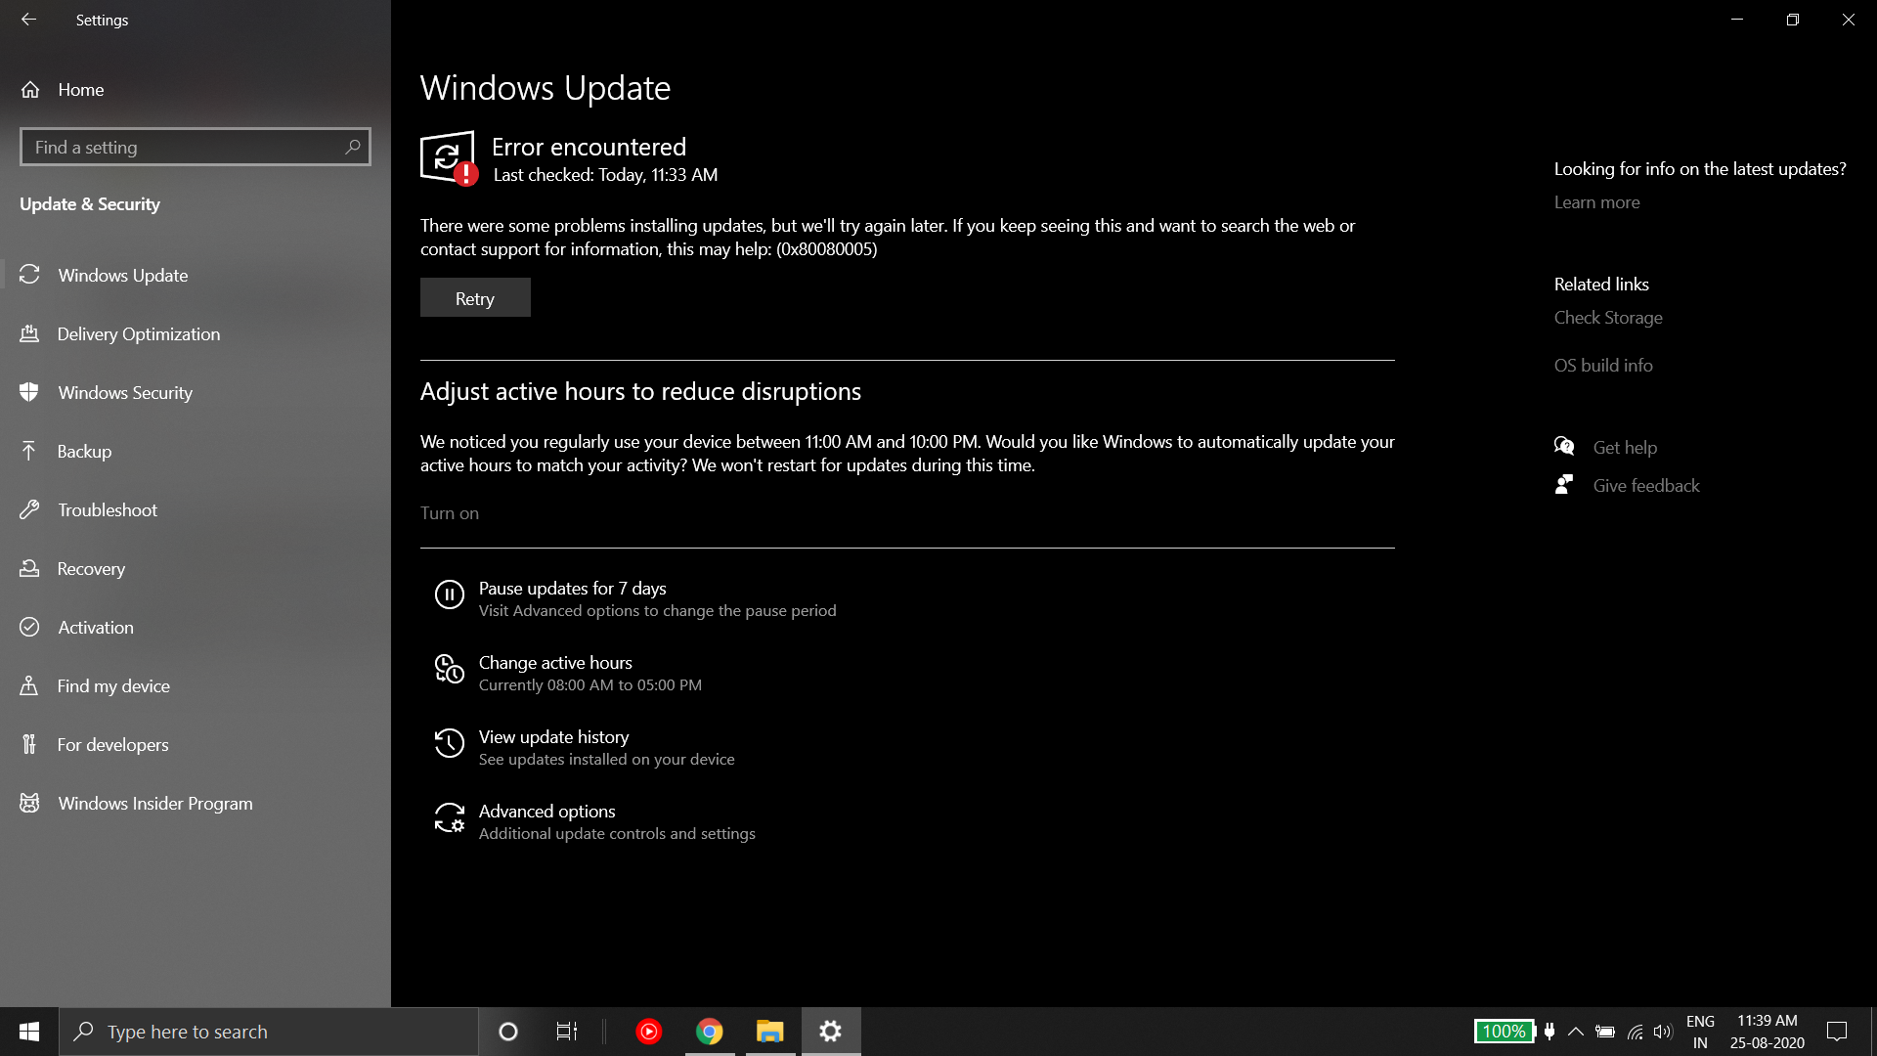Screen dimensions: 1877x1056
Task: Click the For developers icon
Action: [x=29, y=744]
